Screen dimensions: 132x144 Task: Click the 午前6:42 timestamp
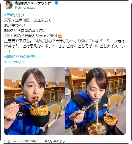10,141
